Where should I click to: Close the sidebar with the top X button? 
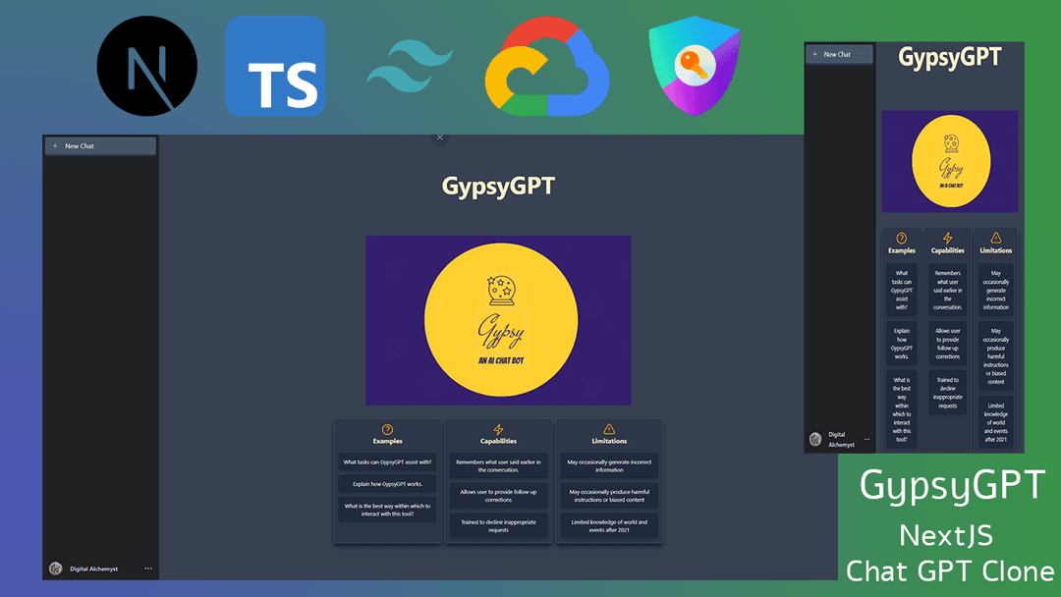point(439,137)
